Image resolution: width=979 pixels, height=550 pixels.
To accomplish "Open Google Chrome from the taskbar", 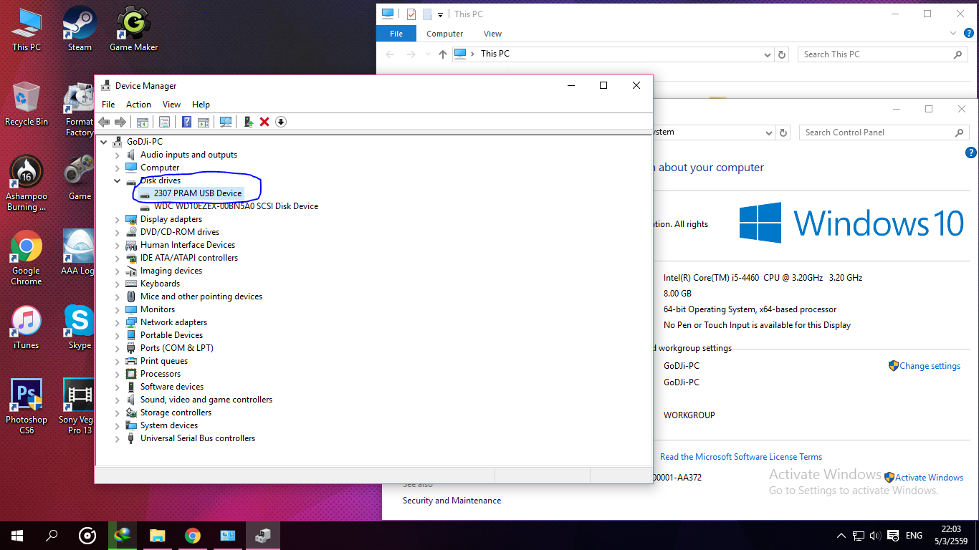I will pos(192,535).
